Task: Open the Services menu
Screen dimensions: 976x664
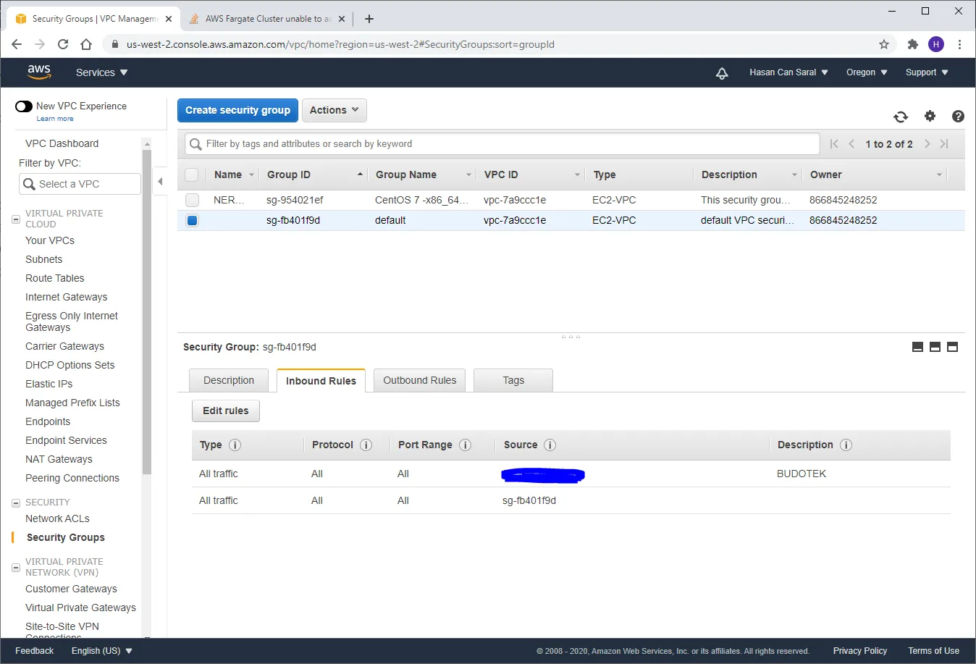Action: click(101, 72)
